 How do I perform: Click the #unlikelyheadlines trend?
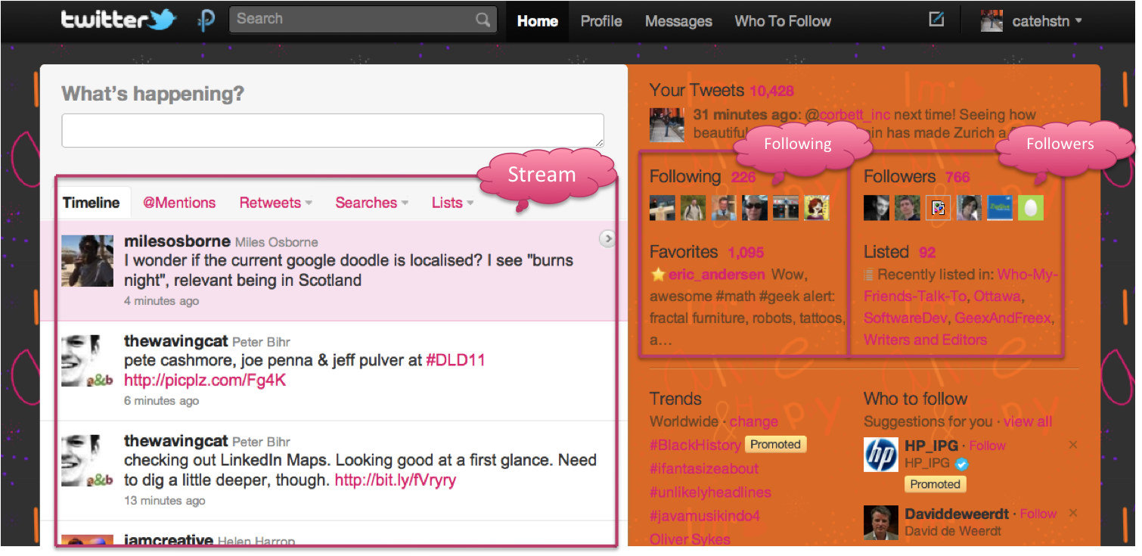pos(710,492)
